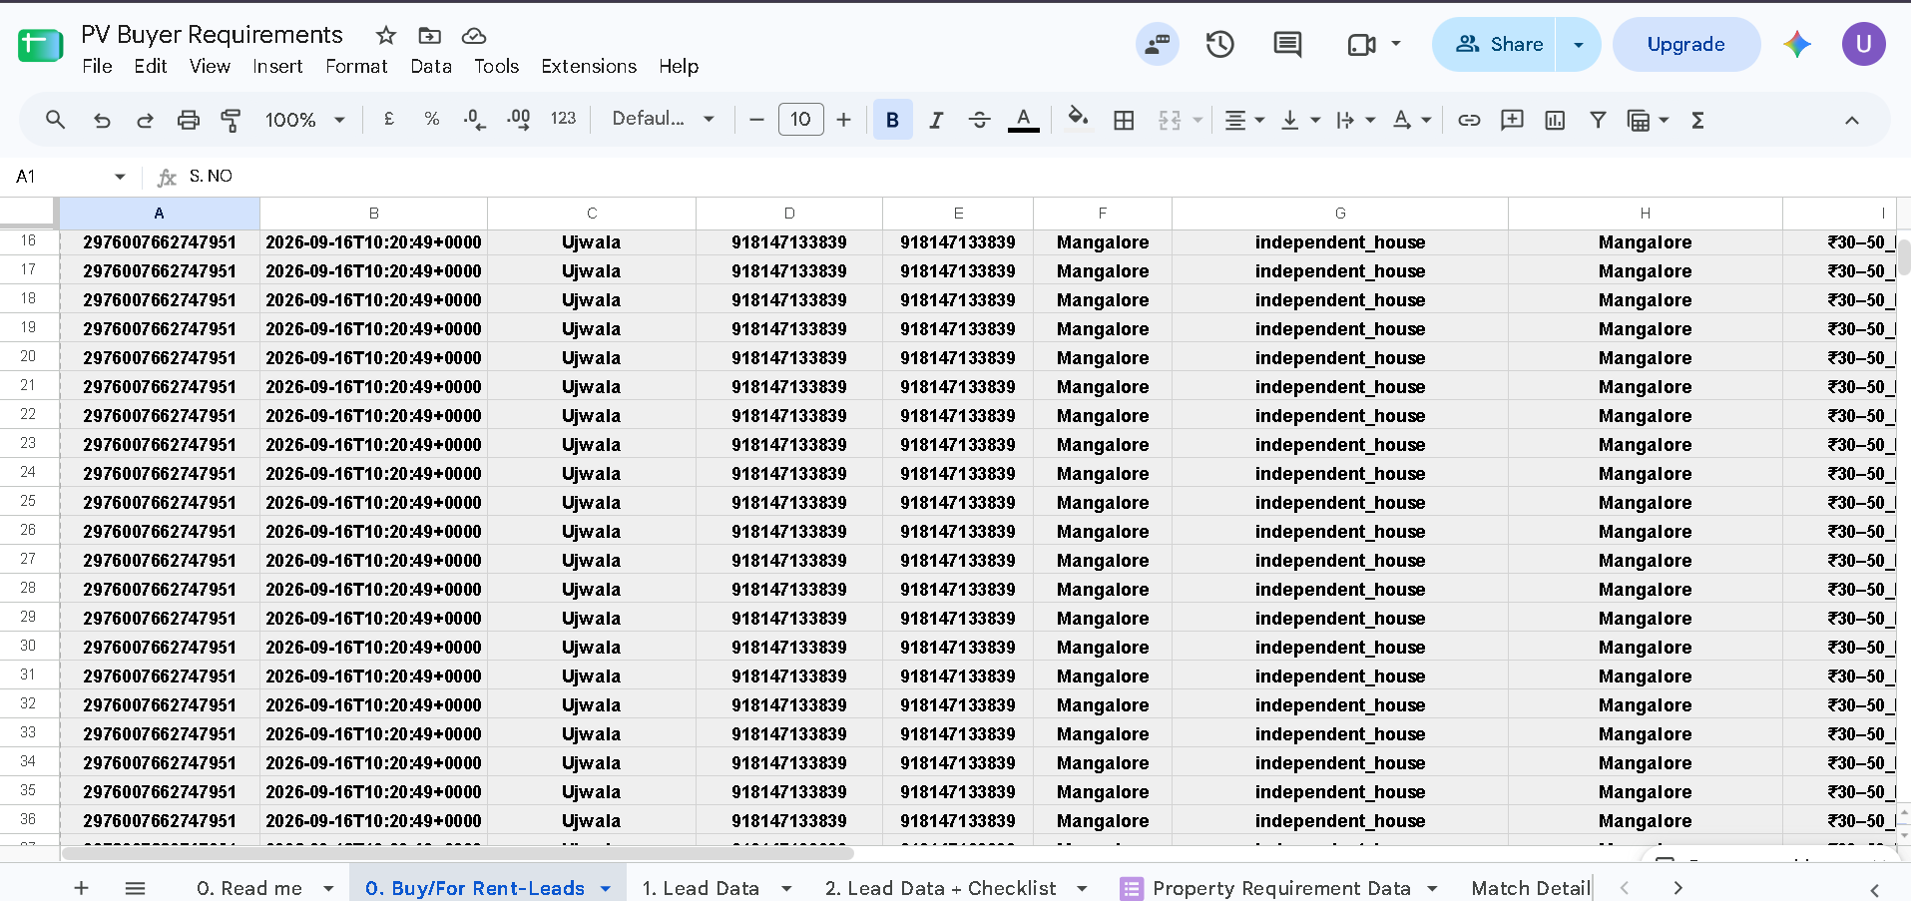
Task: Decrease decimal places icon
Action: pyautogui.click(x=475, y=120)
